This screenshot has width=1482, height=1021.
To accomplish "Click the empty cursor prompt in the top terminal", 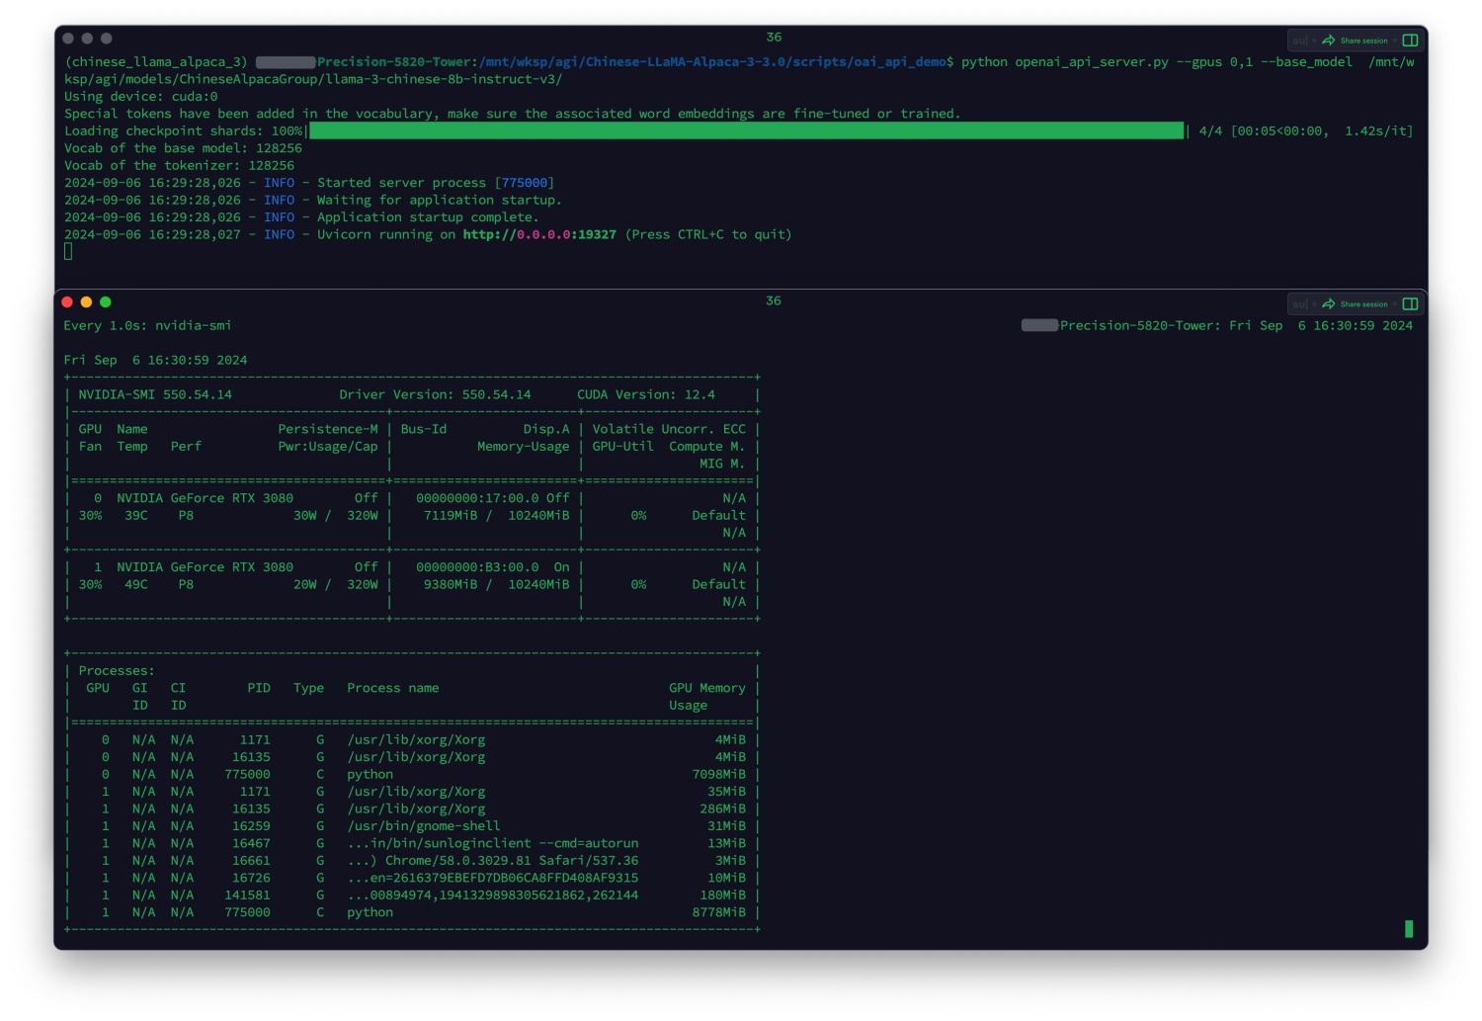I will coord(68,251).
